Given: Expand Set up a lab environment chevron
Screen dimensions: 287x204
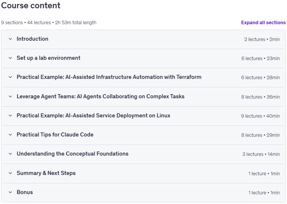Looking at the screenshot, I should [10, 58].
